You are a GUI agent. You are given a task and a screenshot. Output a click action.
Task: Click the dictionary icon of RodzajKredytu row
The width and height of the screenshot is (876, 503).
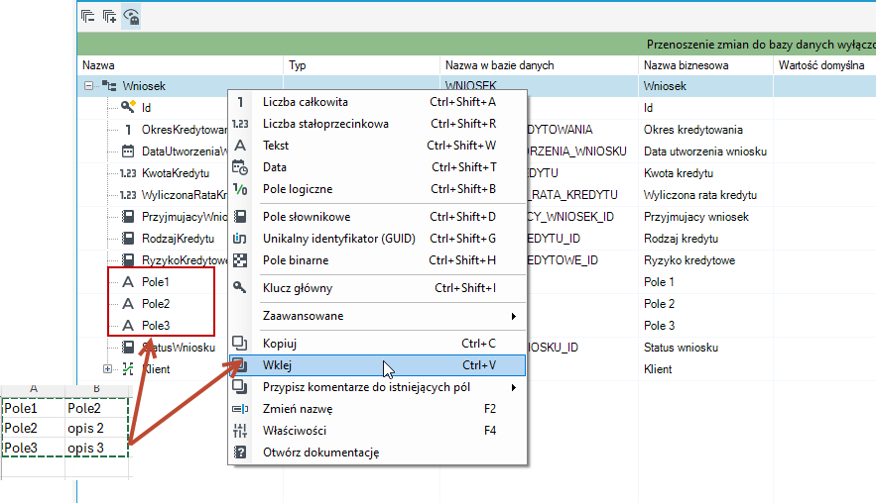128,239
